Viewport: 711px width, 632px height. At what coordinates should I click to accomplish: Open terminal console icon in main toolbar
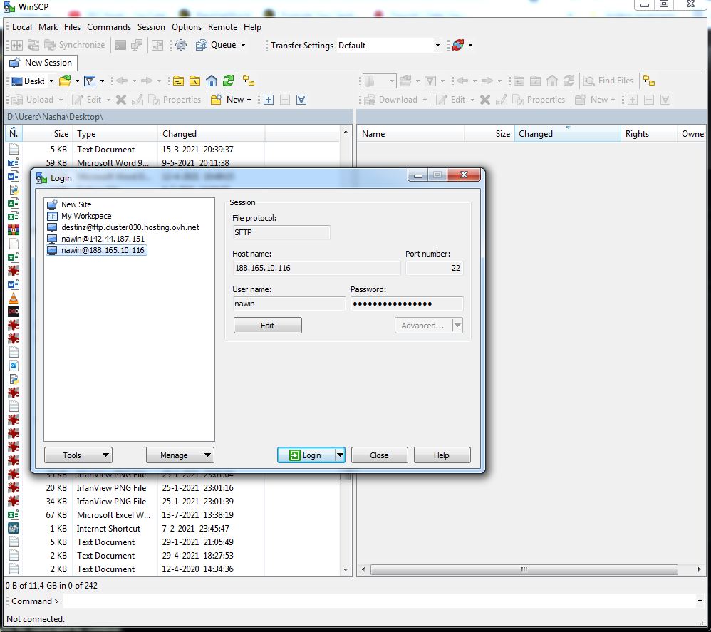point(120,45)
